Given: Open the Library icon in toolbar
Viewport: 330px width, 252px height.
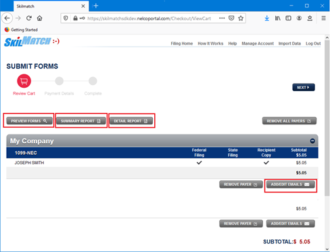Looking at the screenshot, I should pyautogui.click(x=278, y=18).
